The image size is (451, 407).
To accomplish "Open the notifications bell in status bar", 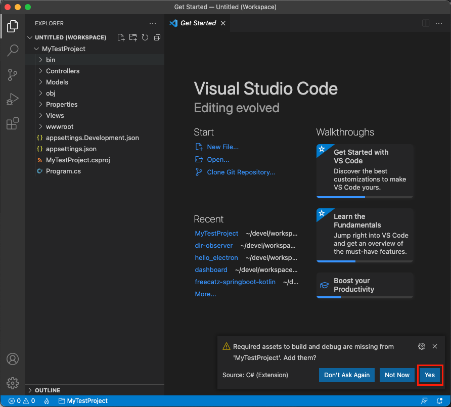I will tap(439, 401).
